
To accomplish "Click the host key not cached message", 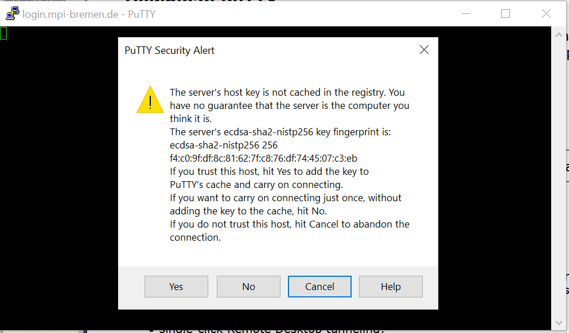I will (x=290, y=105).
